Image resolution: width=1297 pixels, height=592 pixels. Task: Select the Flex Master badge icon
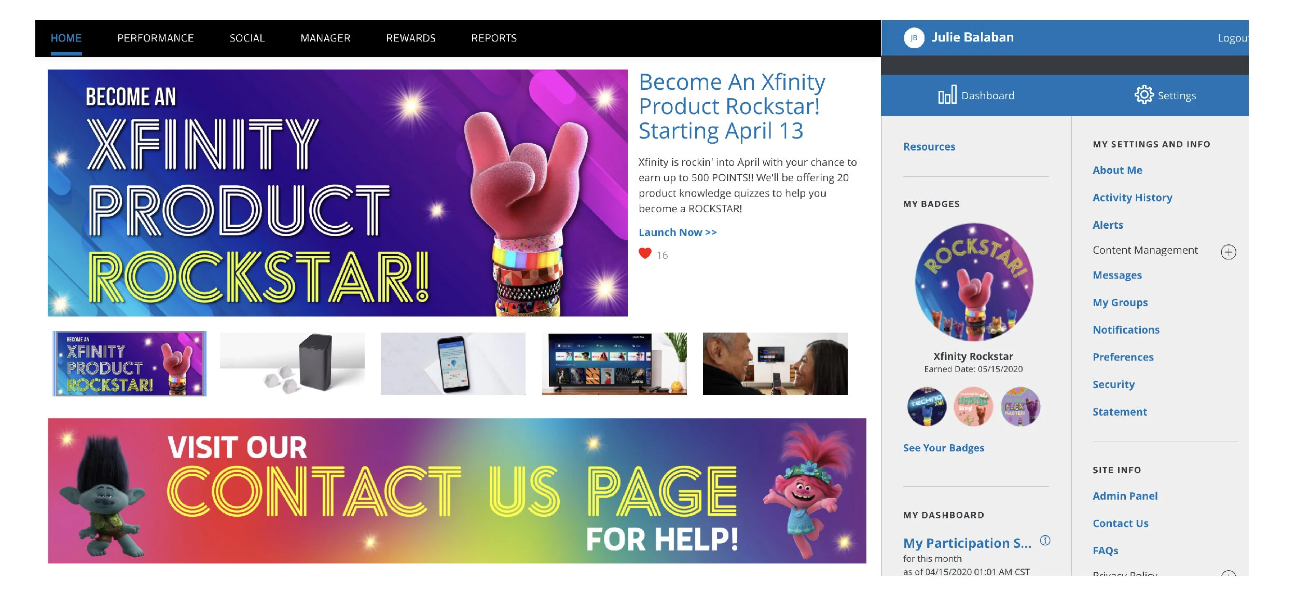pyautogui.click(x=1020, y=406)
